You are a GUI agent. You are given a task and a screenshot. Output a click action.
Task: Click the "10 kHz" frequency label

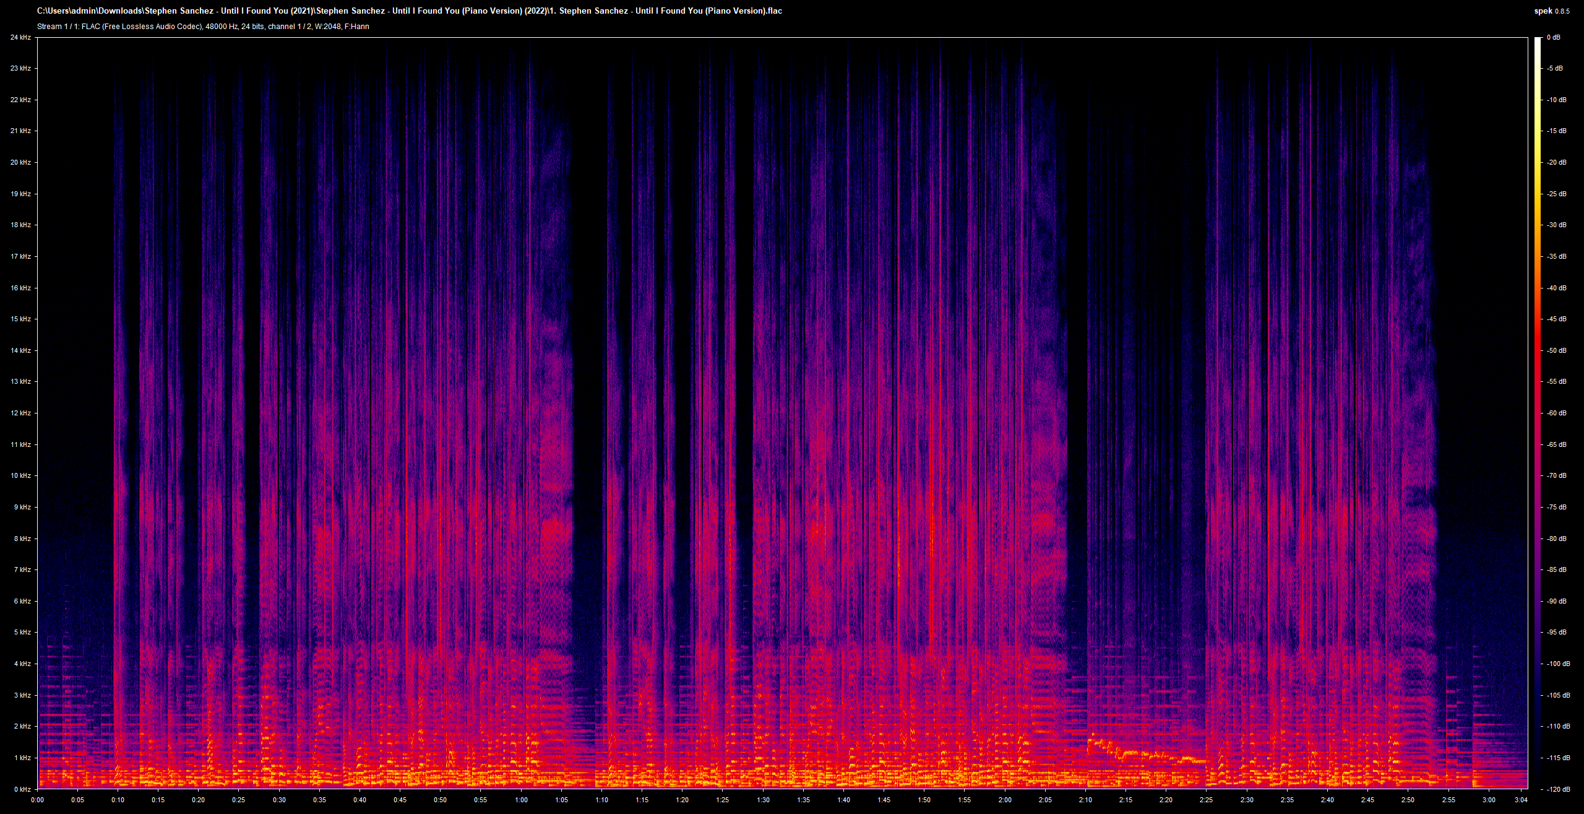tap(20, 476)
